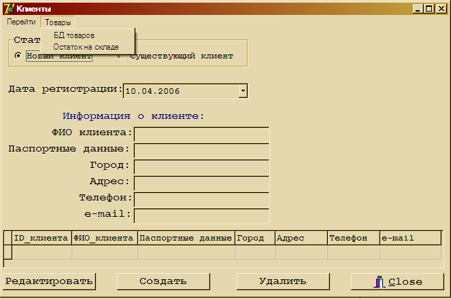Maximize the Клиенты window

pyautogui.click(x=429, y=9)
